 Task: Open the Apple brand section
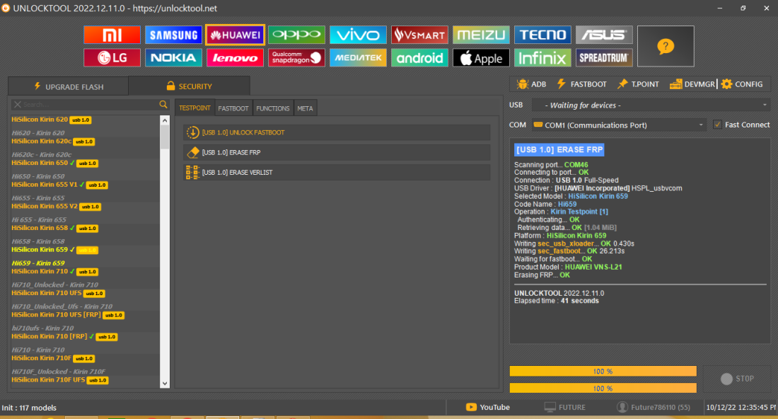tap(481, 57)
